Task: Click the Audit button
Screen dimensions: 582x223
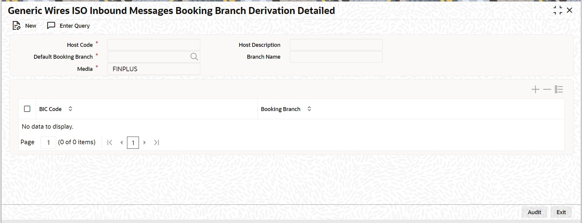Action: 534,212
